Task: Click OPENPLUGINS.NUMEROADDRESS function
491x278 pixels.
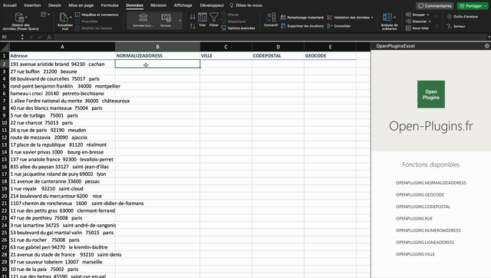Action: pos(428,230)
